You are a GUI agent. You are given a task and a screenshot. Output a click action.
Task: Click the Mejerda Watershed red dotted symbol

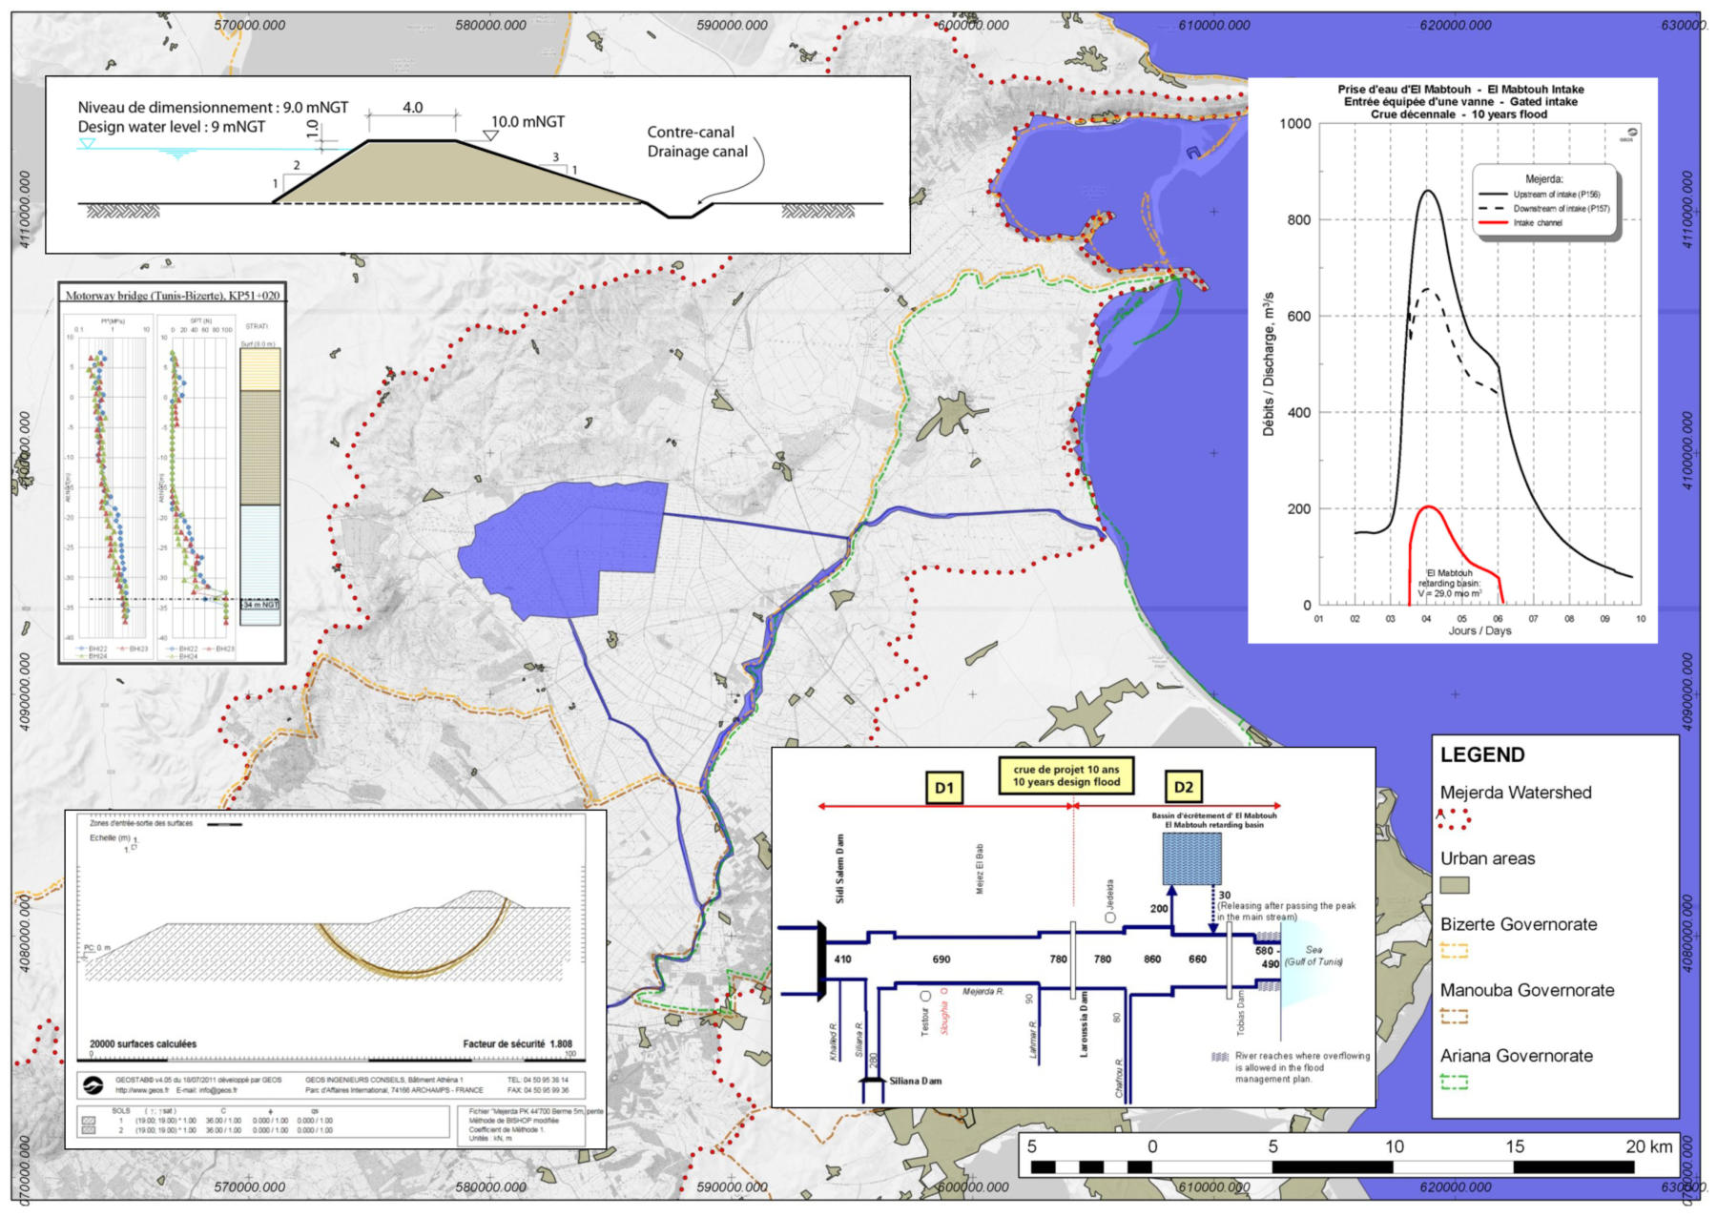click(x=1454, y=818)
